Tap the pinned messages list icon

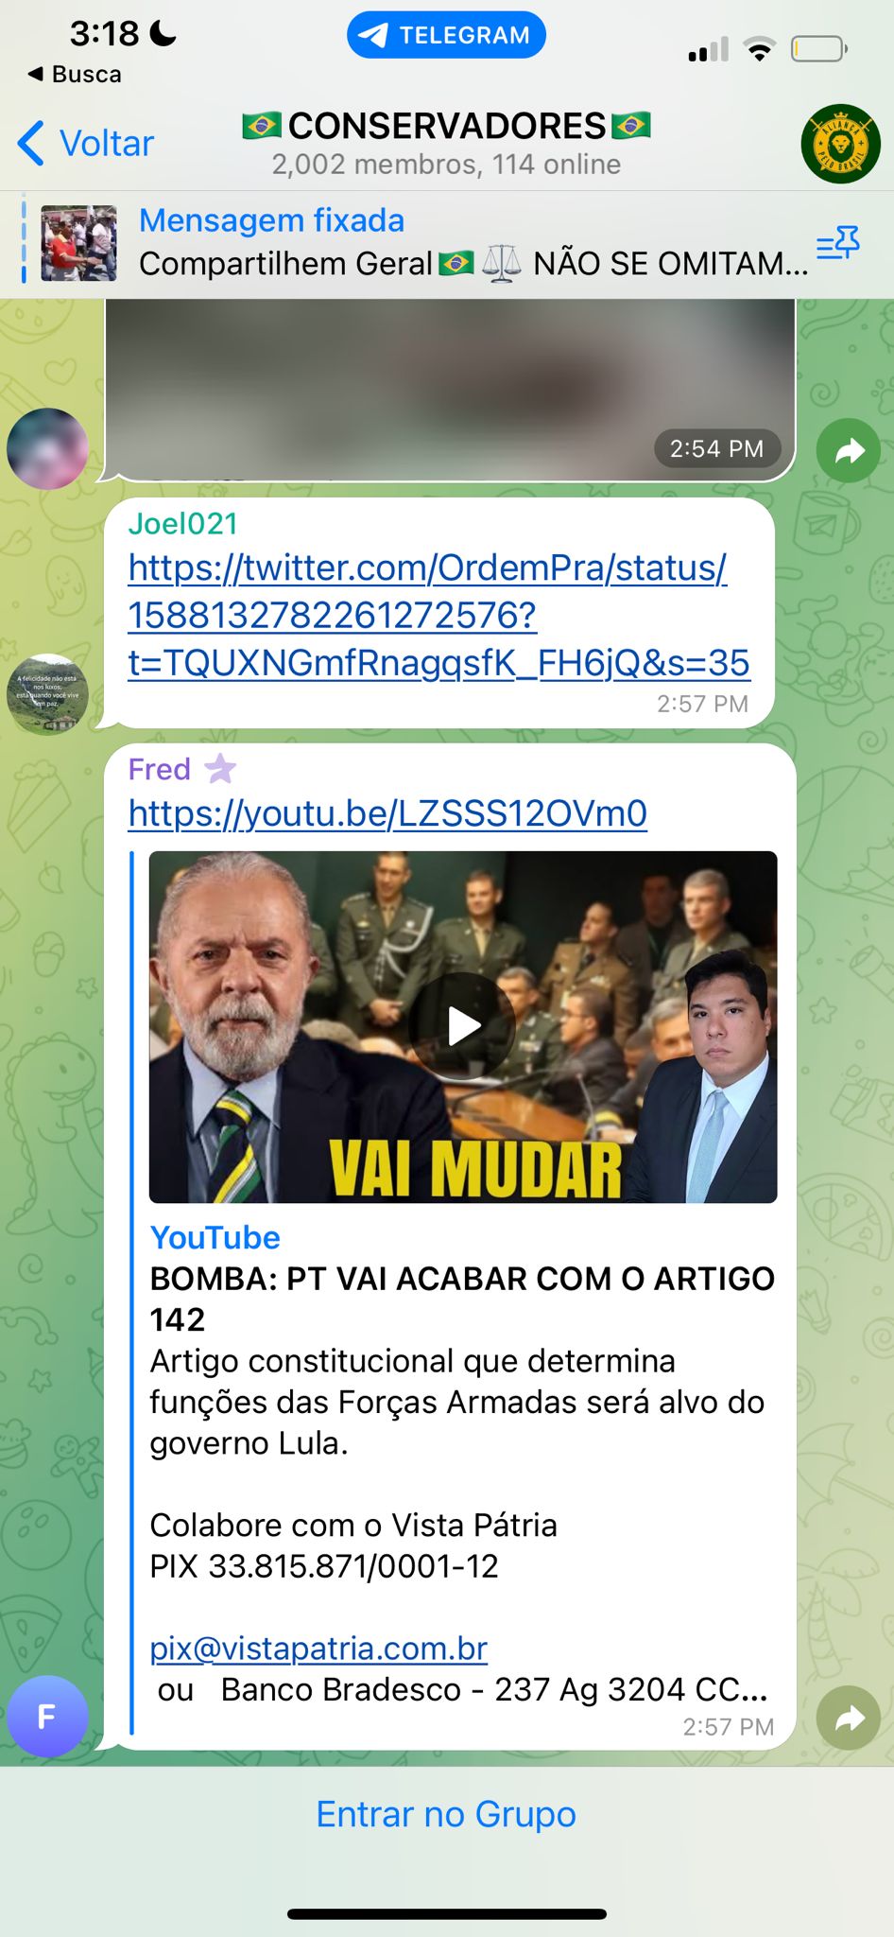(838, 243)
